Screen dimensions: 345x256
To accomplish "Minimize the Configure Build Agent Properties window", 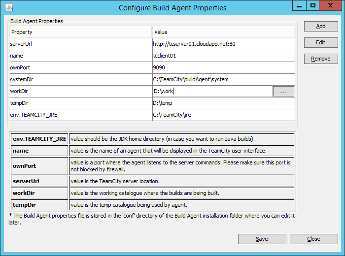I will pyautogui.click(x=299, y=6).
